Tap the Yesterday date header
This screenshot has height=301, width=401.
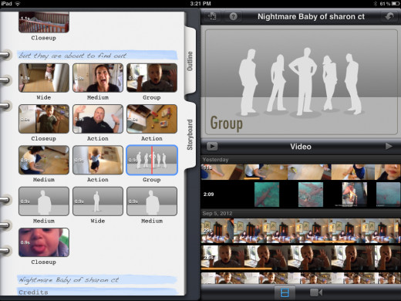[x=215, y=160]
